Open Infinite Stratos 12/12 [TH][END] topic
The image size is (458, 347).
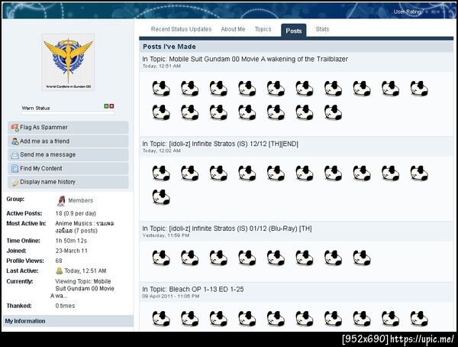(x=234, y=144)
